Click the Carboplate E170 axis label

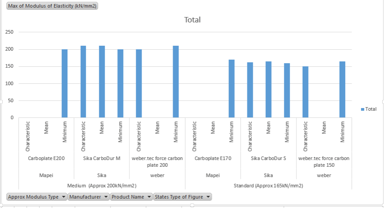click(x=213, y=158)
